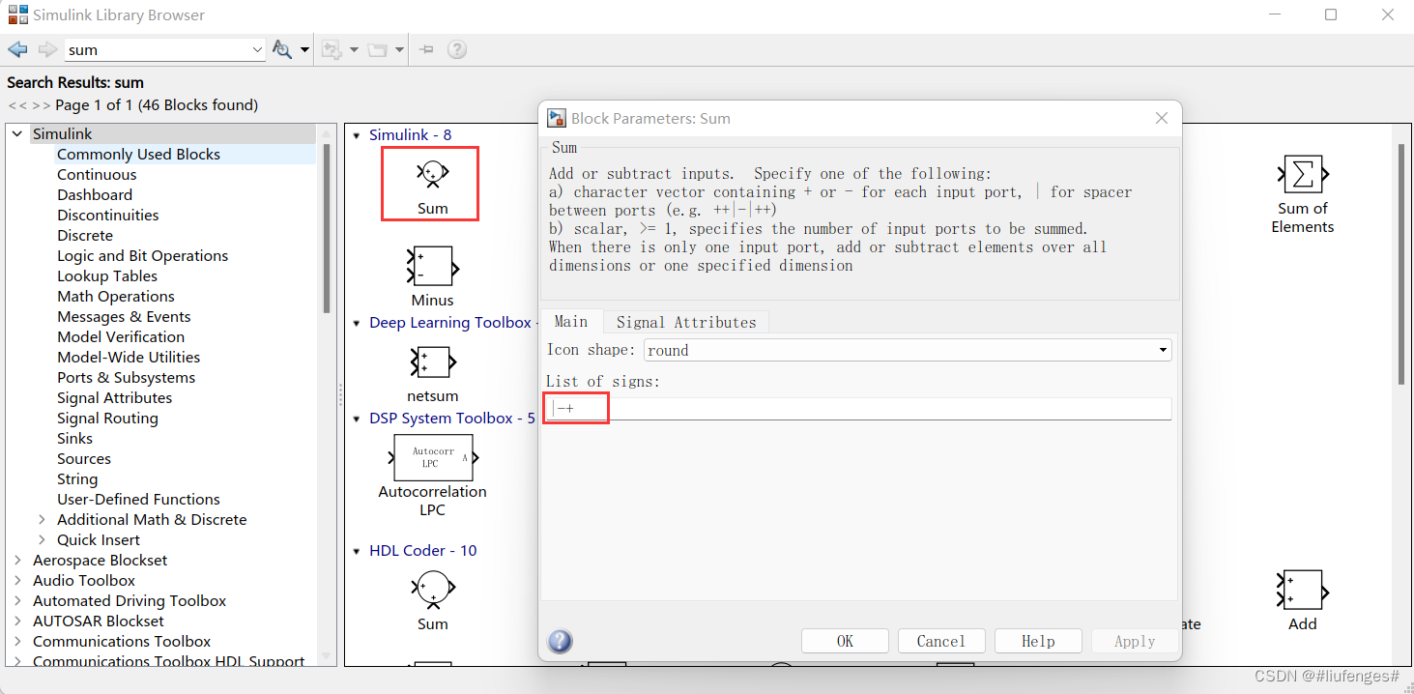Select Logic and Bit Operations

coord(142,256)
